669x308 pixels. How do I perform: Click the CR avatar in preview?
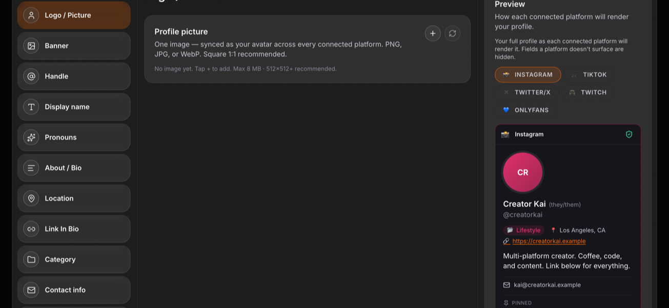(523, 172)
